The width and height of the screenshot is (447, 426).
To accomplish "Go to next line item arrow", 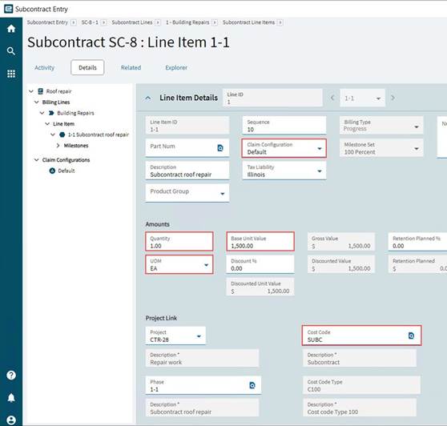I will pos(393,98).
